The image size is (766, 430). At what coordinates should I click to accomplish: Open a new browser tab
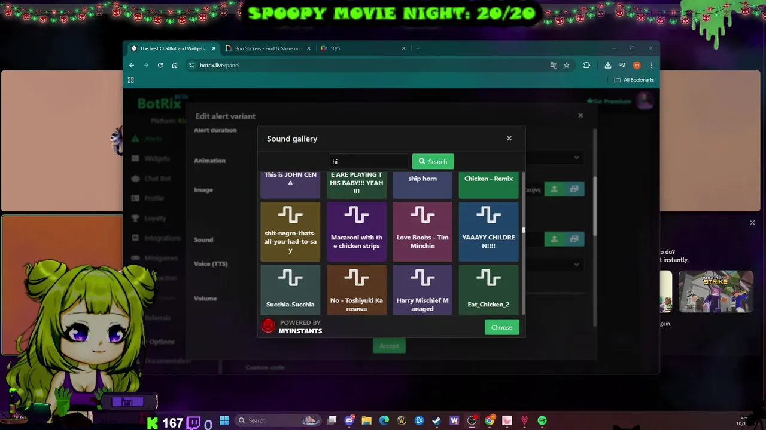coord(418,48)
